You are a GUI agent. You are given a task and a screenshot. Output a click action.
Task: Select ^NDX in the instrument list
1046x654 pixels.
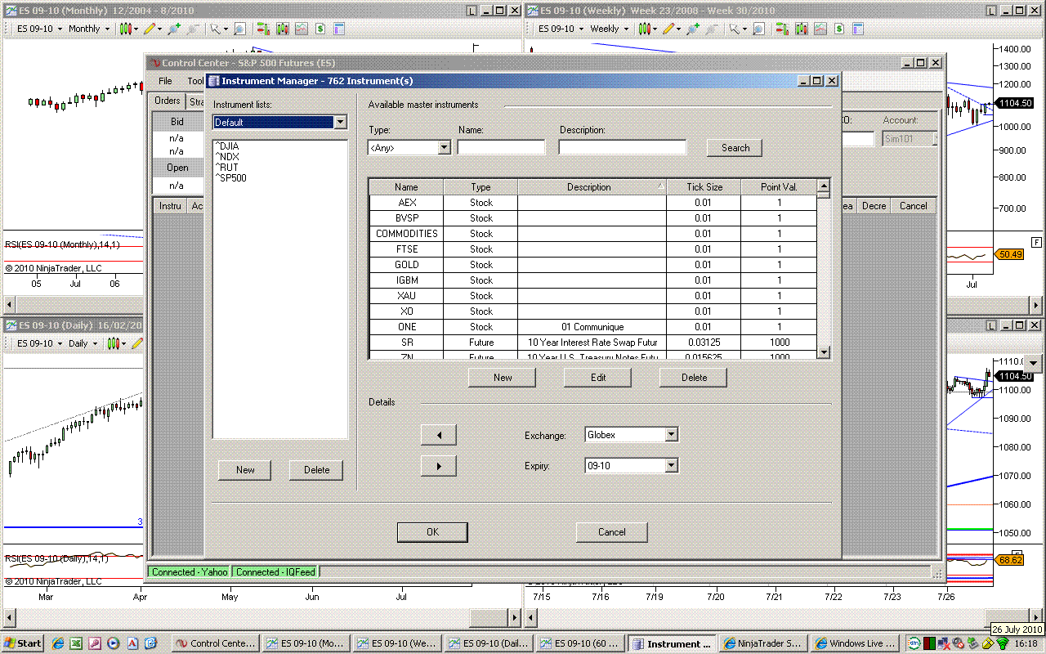click(227, 157)
